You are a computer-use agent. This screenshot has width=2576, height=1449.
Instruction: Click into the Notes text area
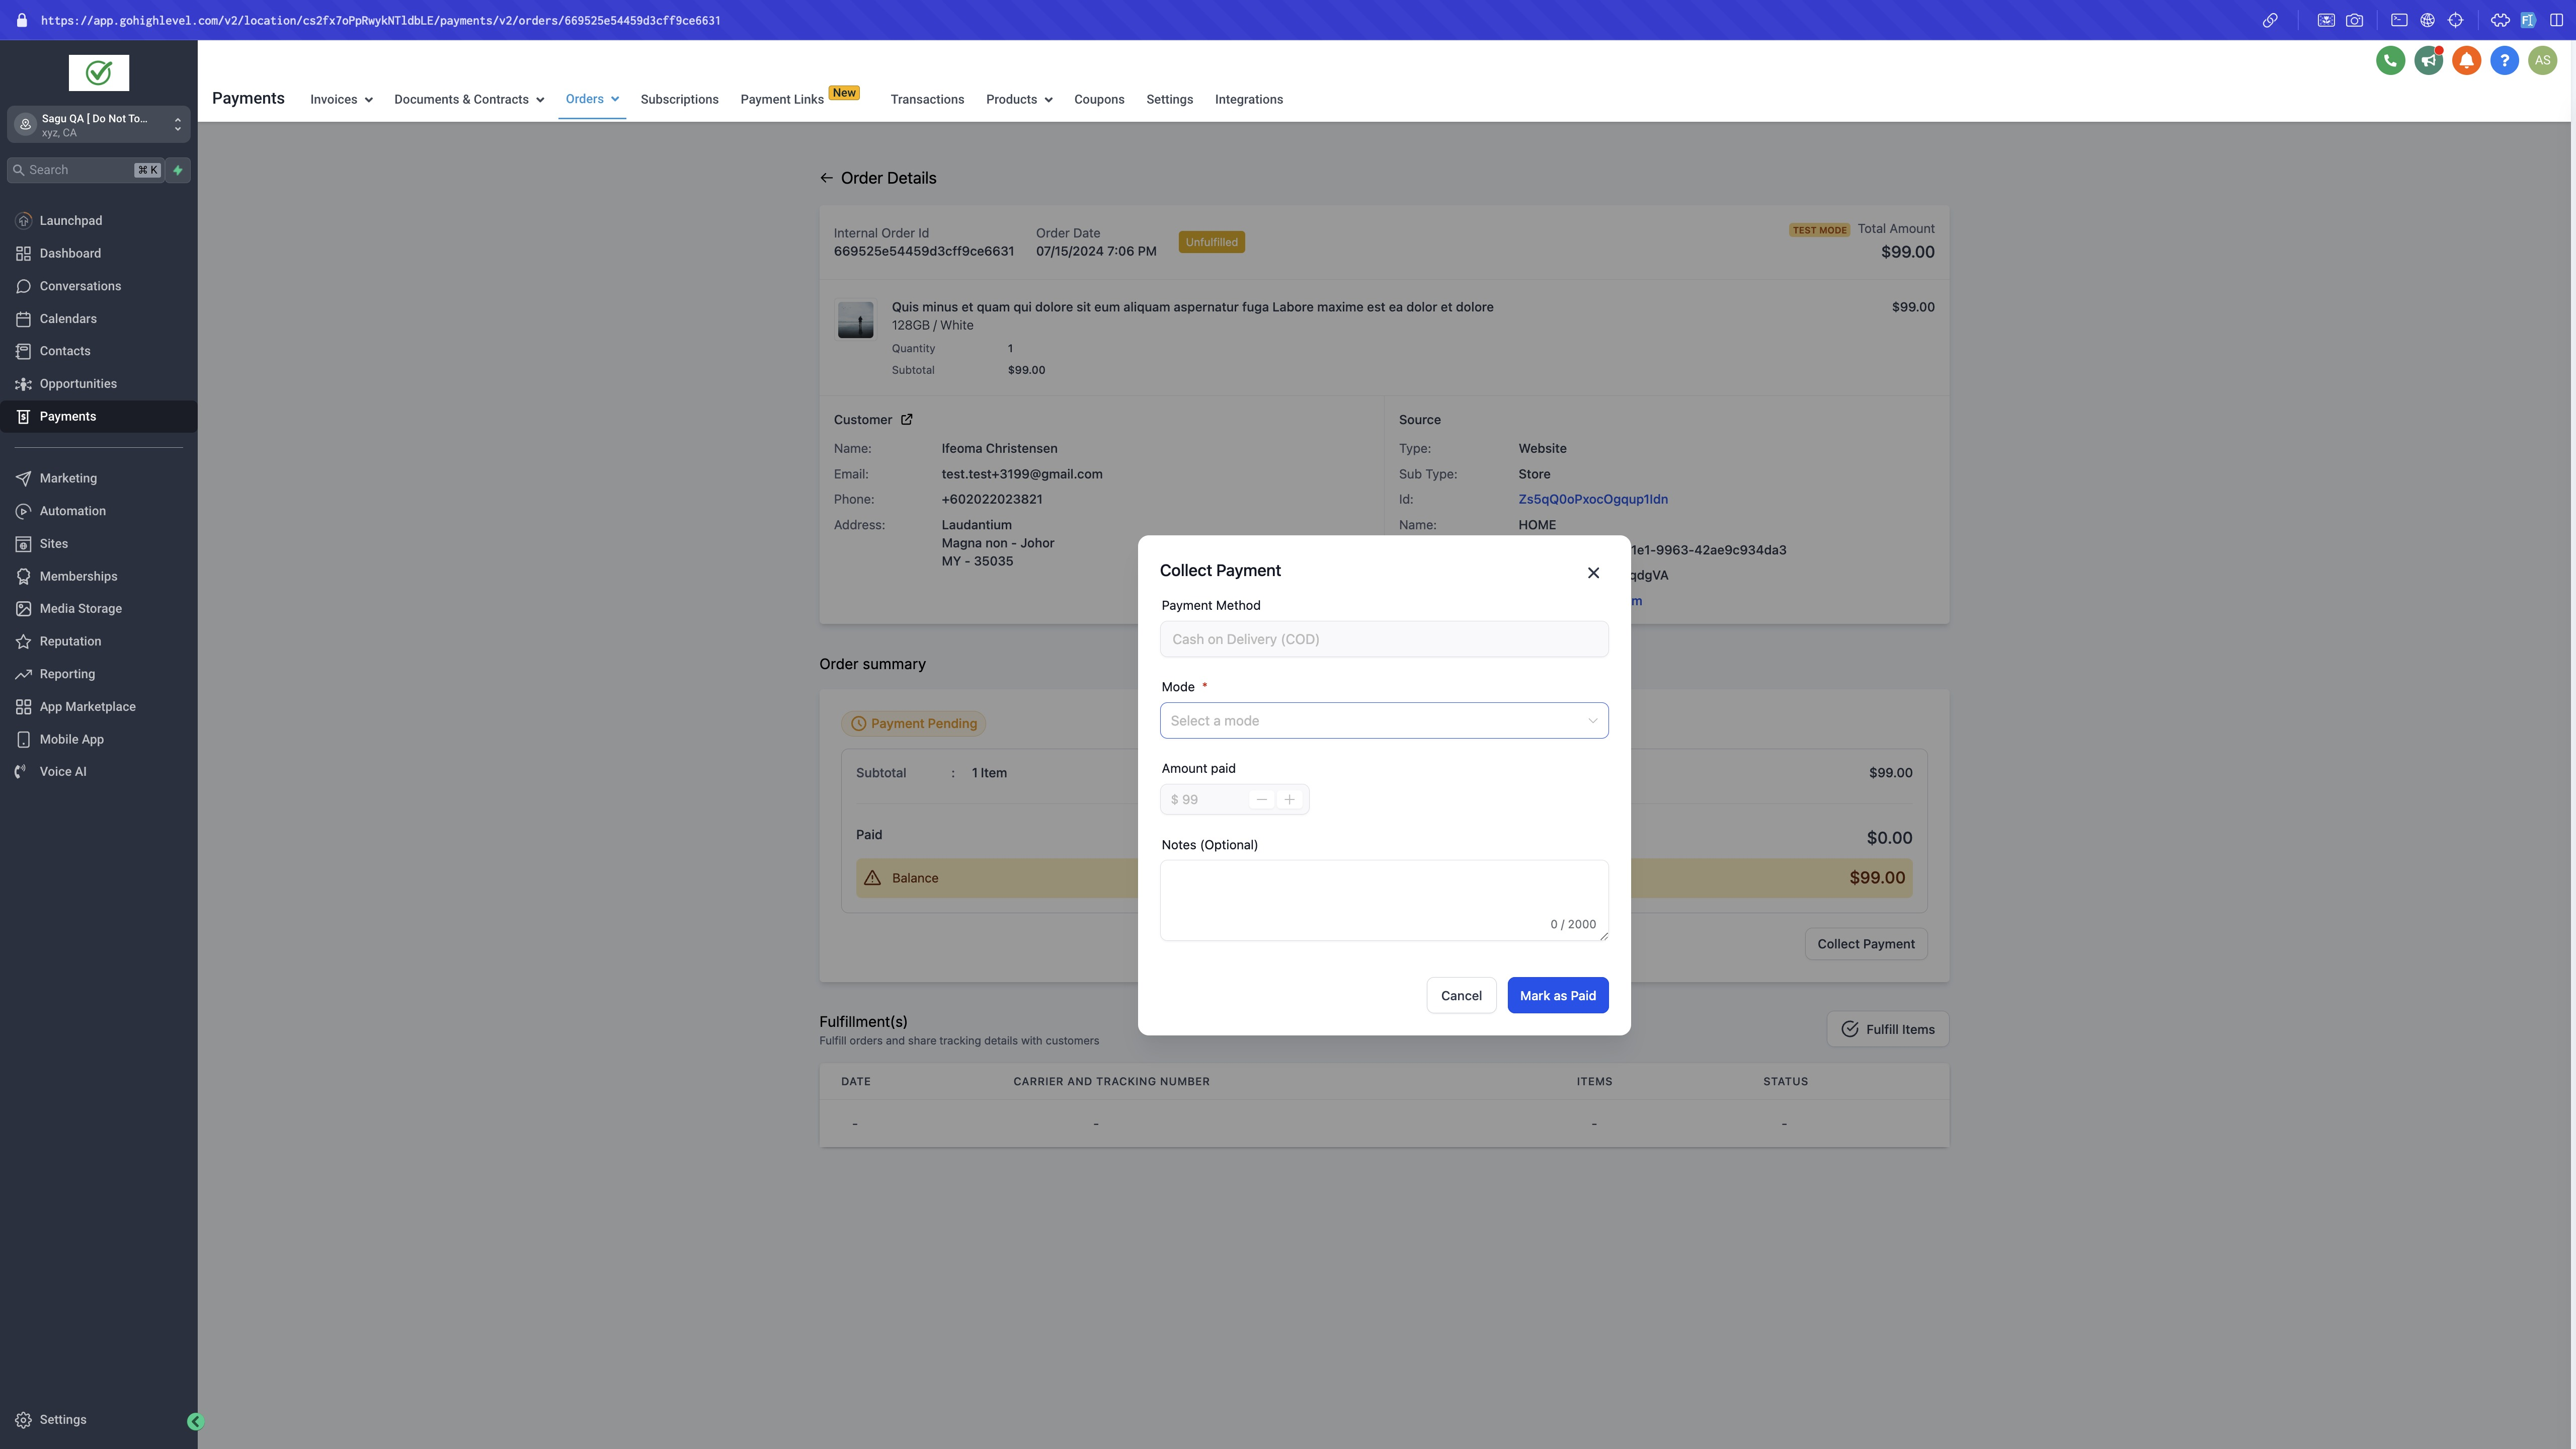[x=1383, y=899]
